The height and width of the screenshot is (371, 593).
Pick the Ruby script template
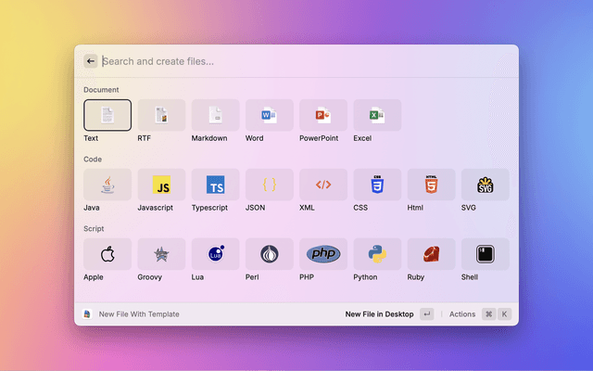point(431,254)
